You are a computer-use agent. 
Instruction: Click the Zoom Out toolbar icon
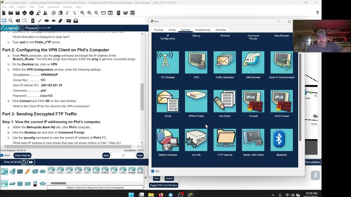coord(96,13)
